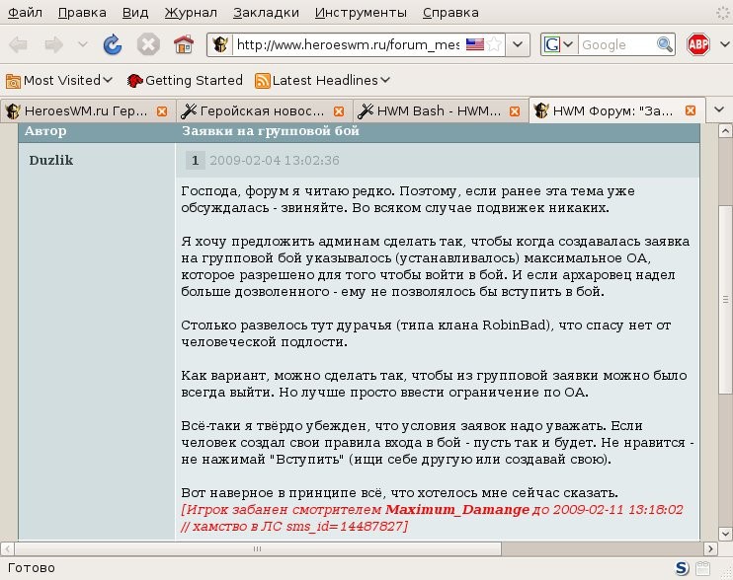Open the Закладки menu

click(x=266, y=13)
